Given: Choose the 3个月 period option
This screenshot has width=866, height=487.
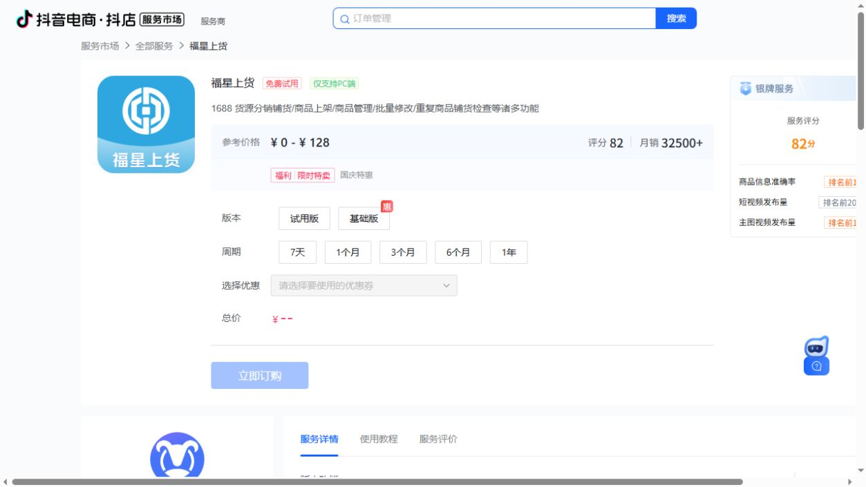Looking at the screenshot, I should pyautogui.click(x=403, y=252).
